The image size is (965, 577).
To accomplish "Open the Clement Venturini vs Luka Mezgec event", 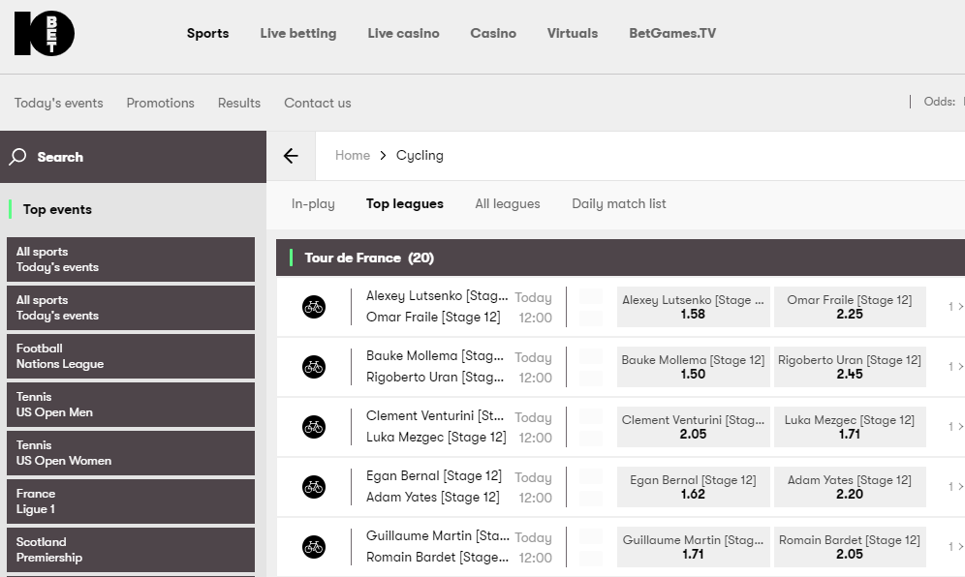I will coord(436,426).
